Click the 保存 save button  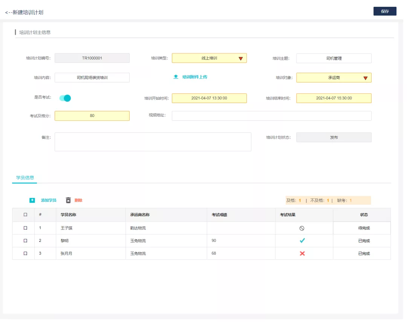385,11
